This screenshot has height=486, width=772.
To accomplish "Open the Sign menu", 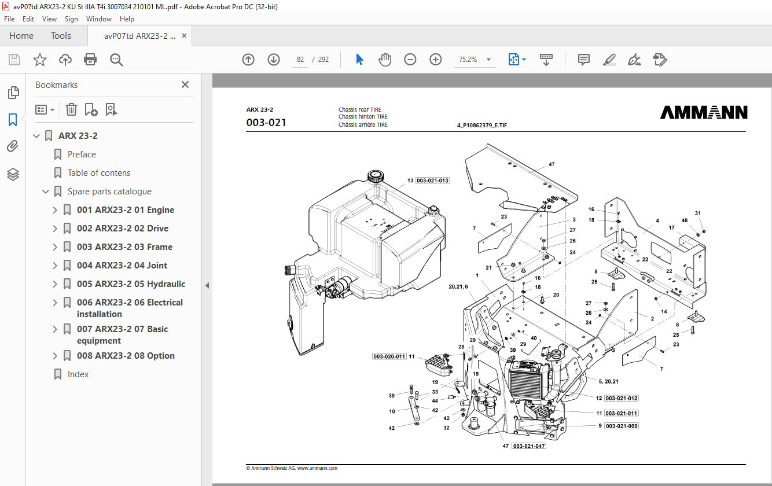I will 71,19.
